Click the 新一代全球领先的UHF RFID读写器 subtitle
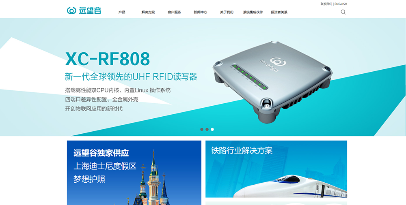Viewport: 406px width, 205px height. pos(131,77)
